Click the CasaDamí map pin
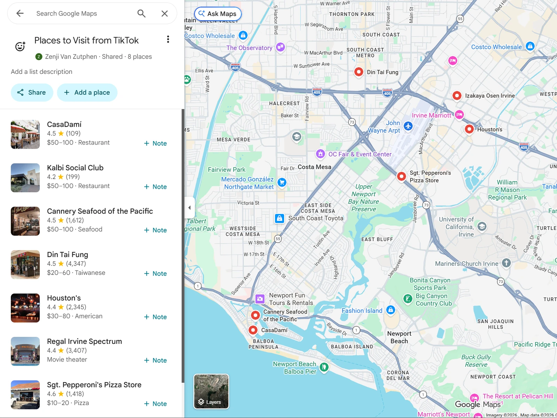Screen dimensions: 557x418 click(253, 330)
